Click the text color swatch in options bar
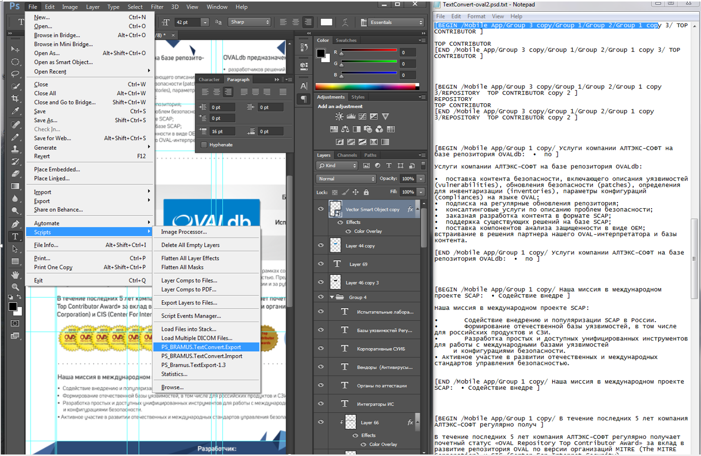Image resolution: width=701 pixels, height=456 pixels. coord(326,22)
